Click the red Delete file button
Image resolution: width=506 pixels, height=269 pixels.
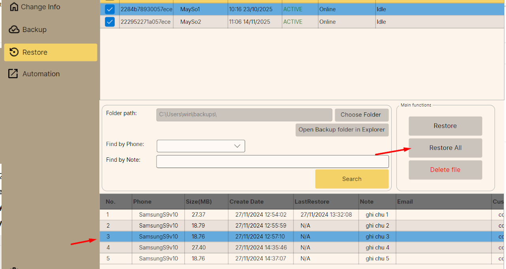tap(445, 170)
